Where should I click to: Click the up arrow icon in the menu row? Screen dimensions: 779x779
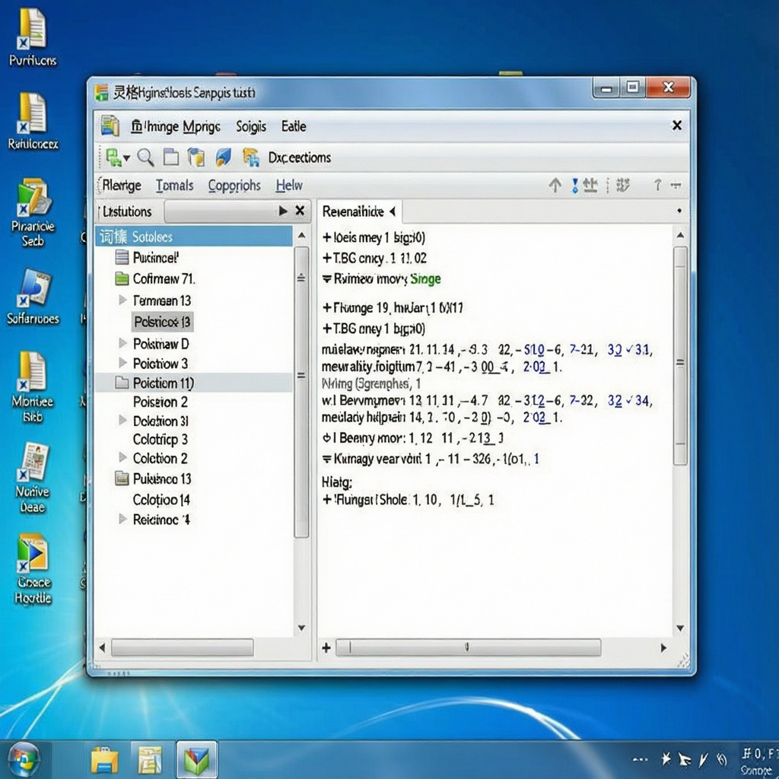pos(555,186)
